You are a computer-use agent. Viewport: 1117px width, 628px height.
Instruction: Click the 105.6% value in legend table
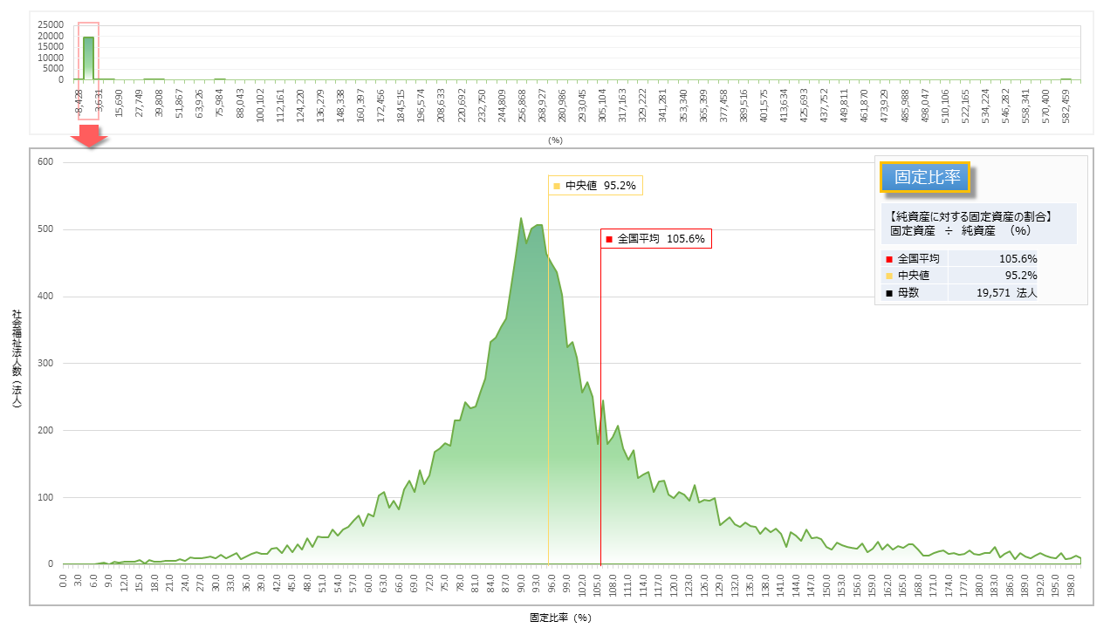pos(1018,259)
